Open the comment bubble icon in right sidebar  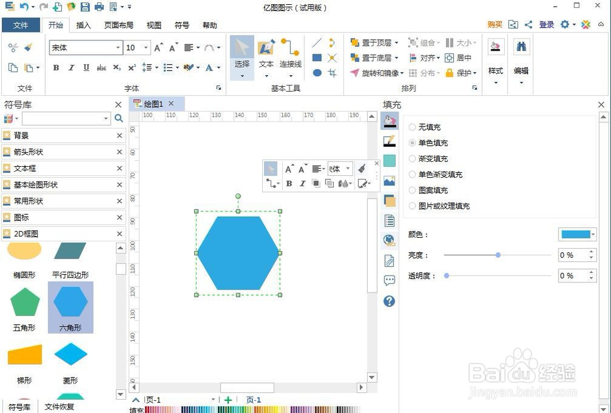pos(389,280)
